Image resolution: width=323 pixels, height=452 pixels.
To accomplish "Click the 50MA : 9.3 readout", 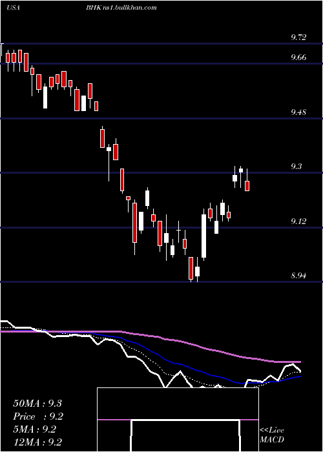I will click(37, 404).
